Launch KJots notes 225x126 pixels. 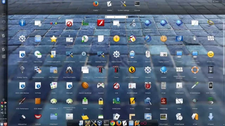[132, 101]
